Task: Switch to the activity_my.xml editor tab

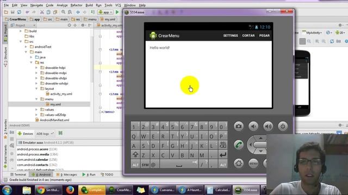Action: (110, 25)
